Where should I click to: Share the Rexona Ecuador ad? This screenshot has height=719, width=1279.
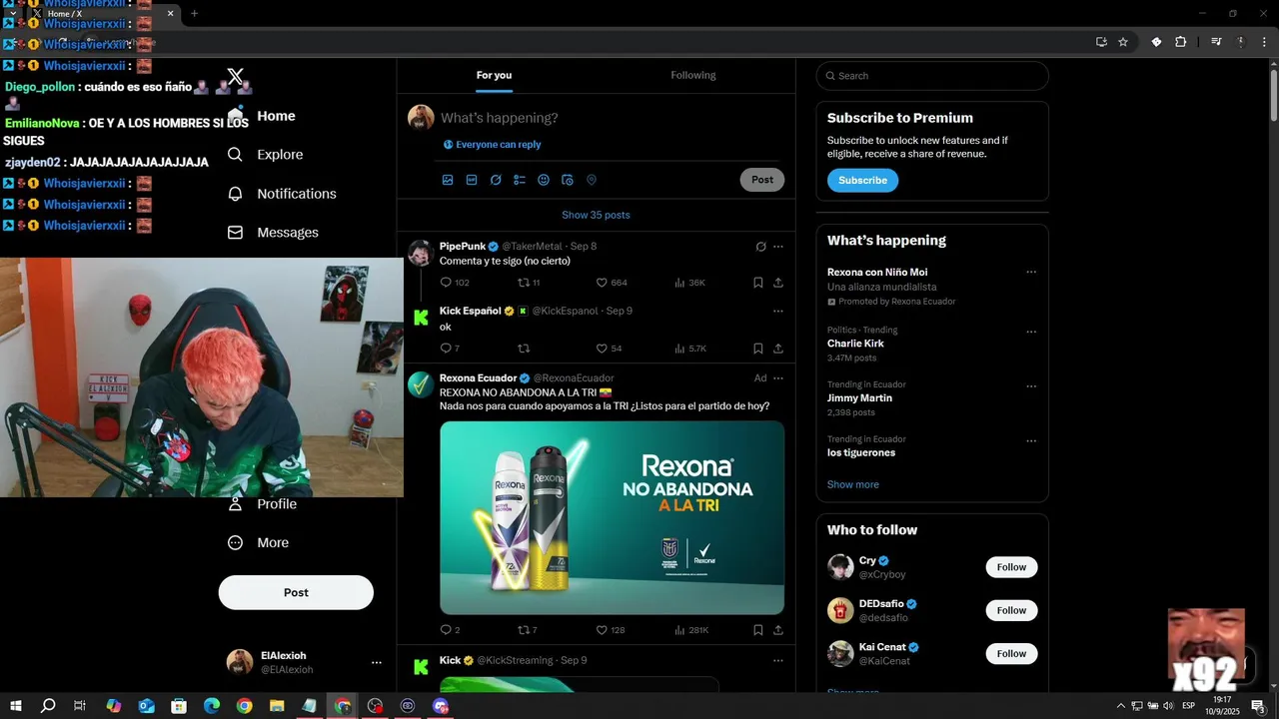778,630
